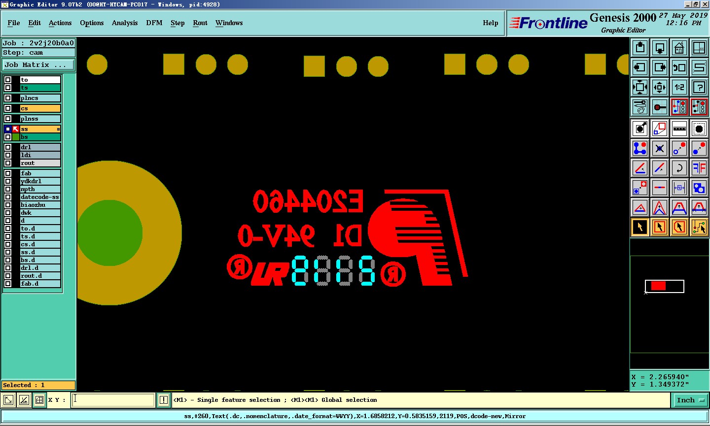The width and height of the screenshot is (710, 426).
Task: Click the exclamation mark button
Action: (164, 400)
